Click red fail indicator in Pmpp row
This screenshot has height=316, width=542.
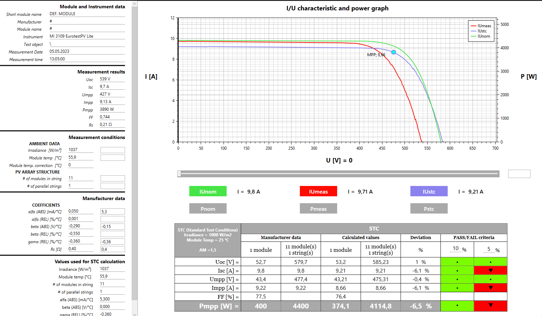[490, 305]
